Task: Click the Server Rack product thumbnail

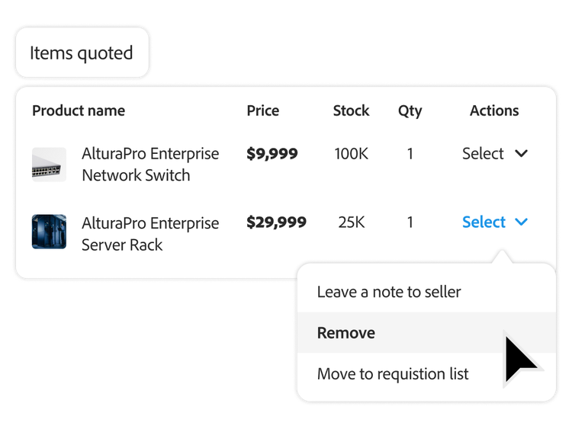Action: pyautogui.click(x=49, y=232)
